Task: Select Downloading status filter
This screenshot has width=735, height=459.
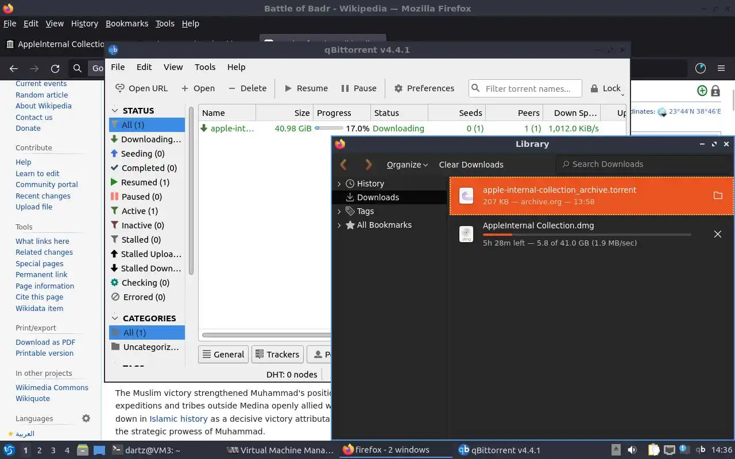Action: pos(147,139)
